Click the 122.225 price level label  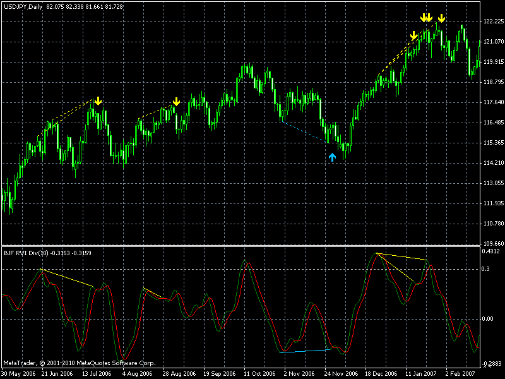coord(494,21)
